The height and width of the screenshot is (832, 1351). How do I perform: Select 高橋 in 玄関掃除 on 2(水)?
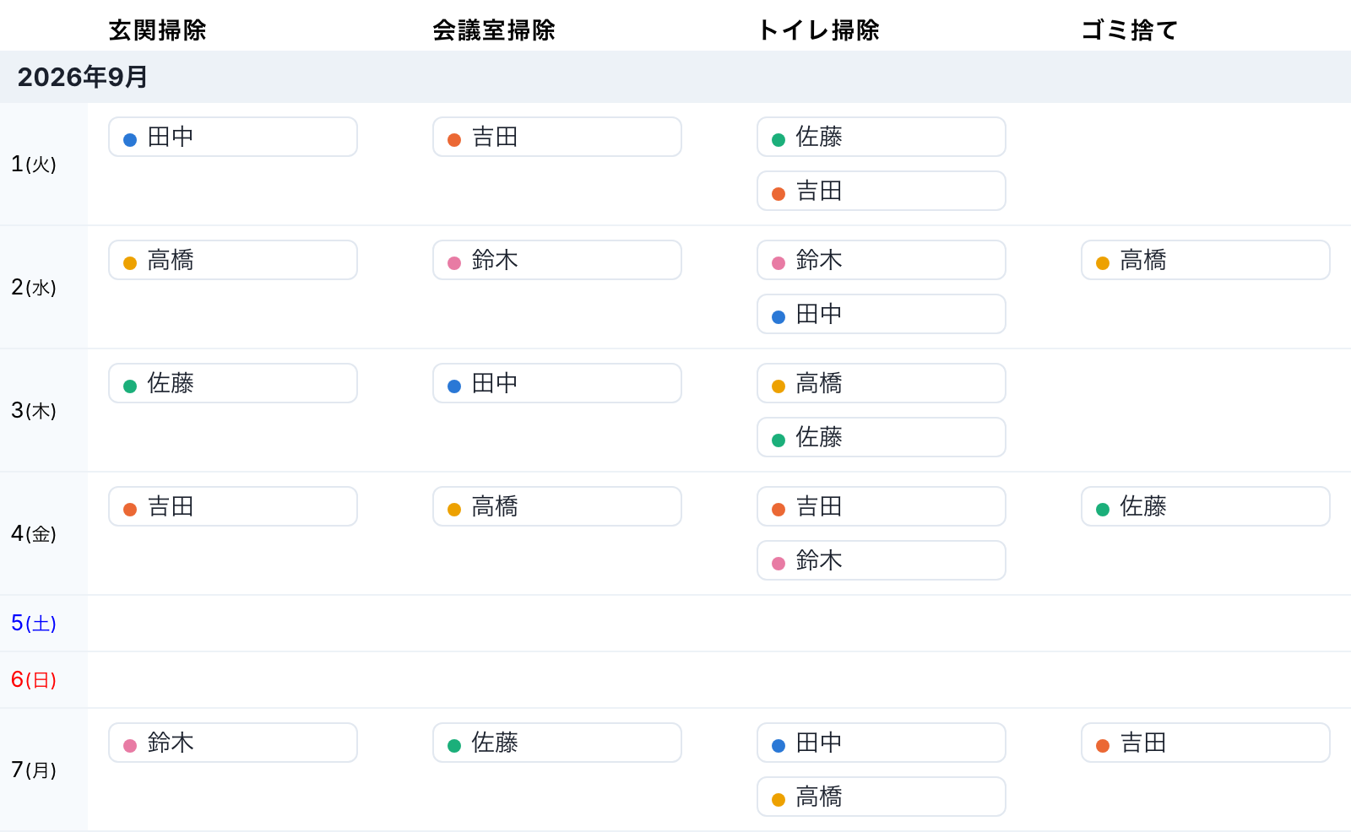(x=233, y=260)
